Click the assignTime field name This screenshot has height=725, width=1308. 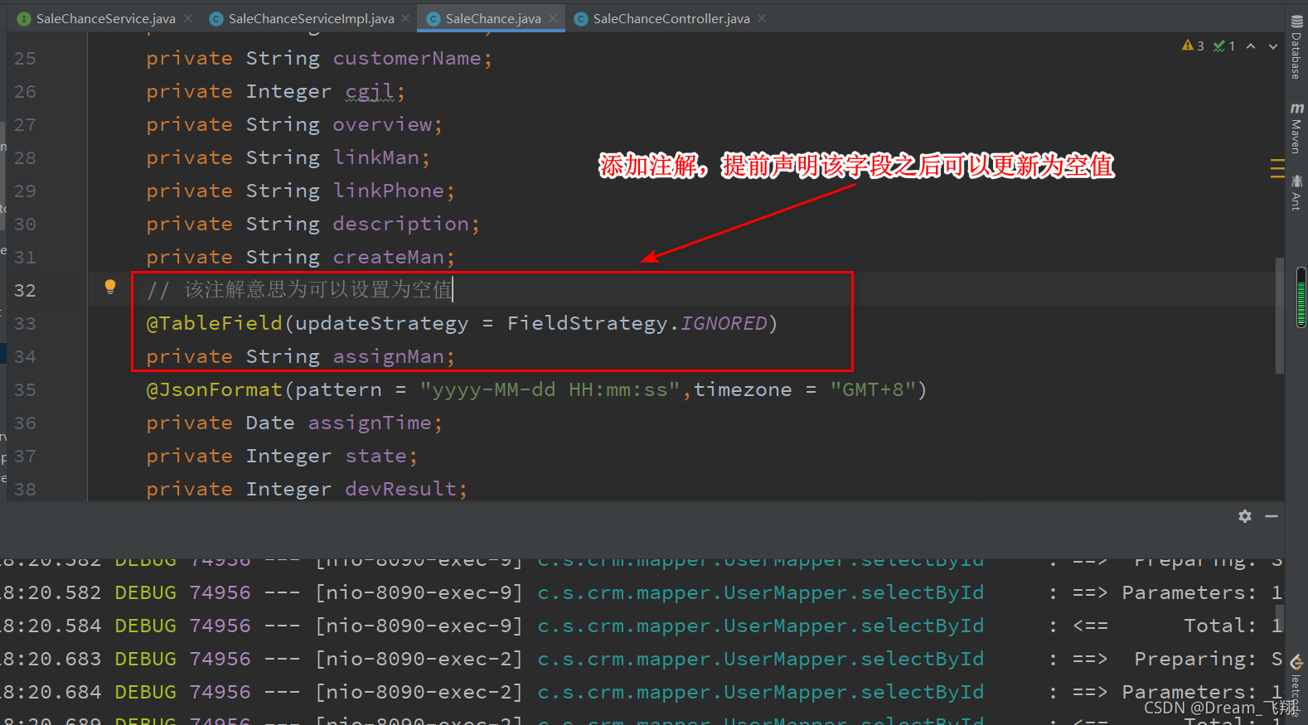pos(370,423)
